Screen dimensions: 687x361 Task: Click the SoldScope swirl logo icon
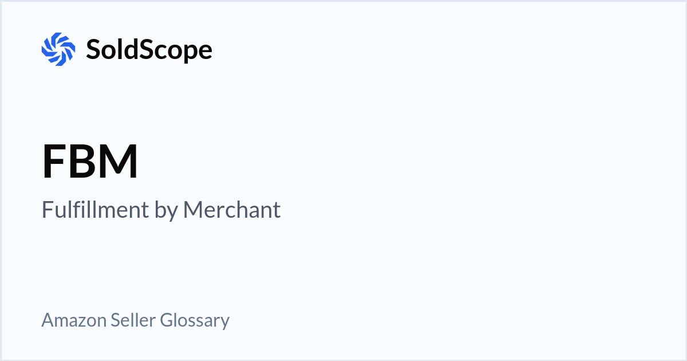pyautogui.click(x=58, y=49)
